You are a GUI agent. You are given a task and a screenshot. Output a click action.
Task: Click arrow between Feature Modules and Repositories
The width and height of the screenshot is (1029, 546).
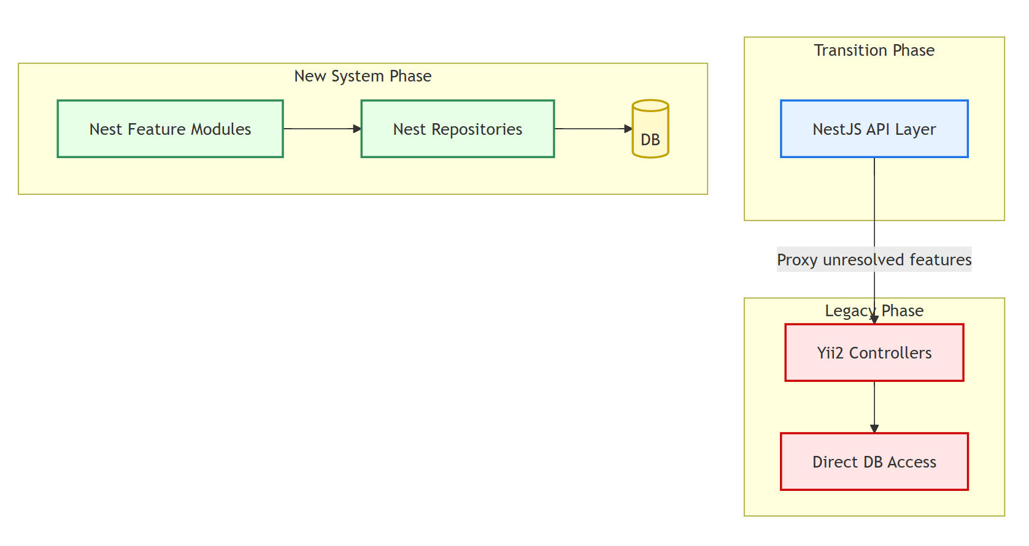point(321,129)
